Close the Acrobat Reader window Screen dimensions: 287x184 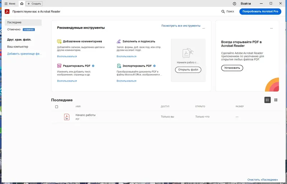tap(281, 4)
